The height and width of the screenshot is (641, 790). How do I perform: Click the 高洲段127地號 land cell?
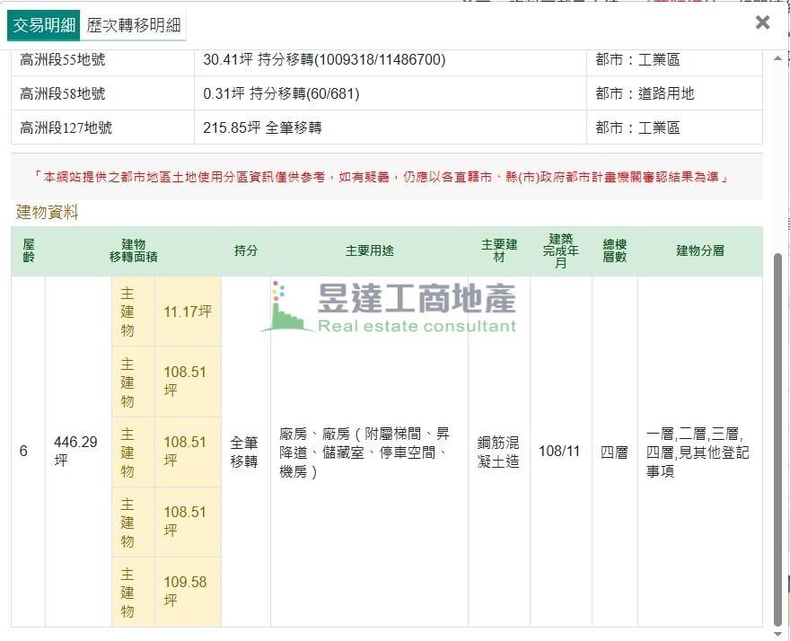pyautogui.click(x=66, y=127)
